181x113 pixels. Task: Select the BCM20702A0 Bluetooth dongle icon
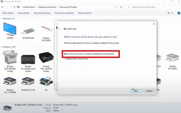pos(28,30)
